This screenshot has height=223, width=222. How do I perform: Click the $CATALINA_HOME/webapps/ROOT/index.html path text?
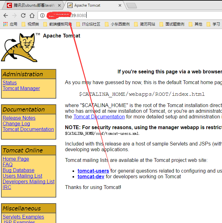pos(142,94)
